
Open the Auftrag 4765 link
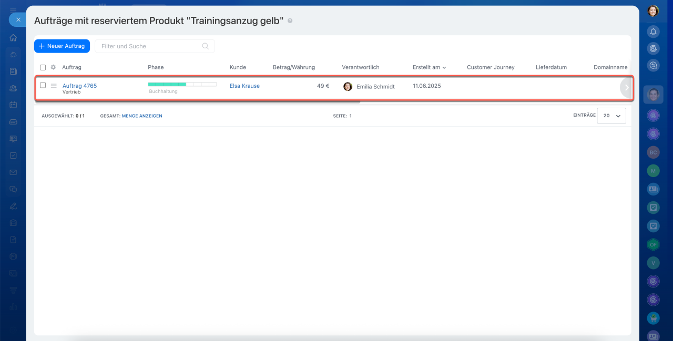click(x=79, y=86)
